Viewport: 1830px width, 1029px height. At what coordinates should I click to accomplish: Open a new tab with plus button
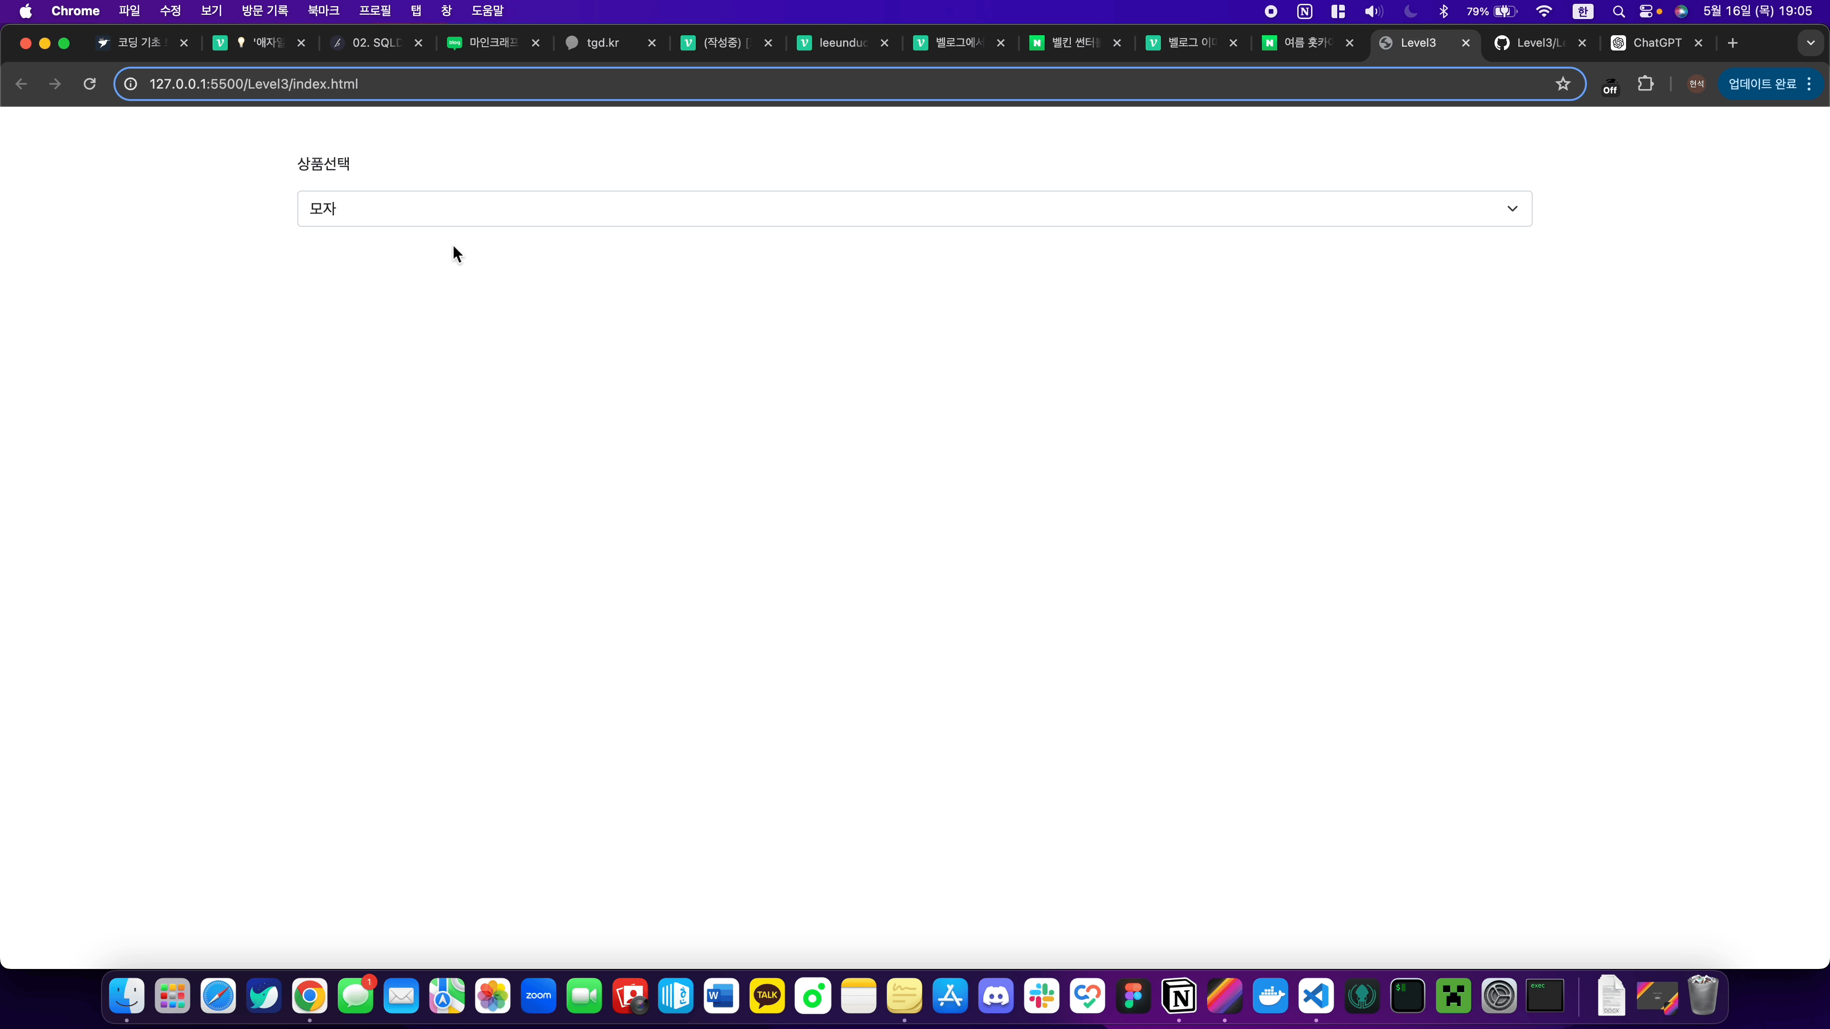point(1733,42)
